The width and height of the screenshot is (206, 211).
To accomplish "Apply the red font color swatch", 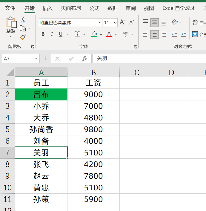I will pyautogui.click(x=109, y=34).
